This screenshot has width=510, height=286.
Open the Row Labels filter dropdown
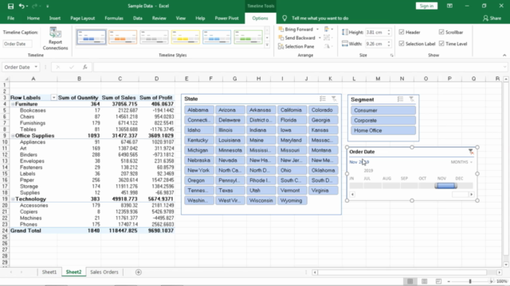(x=53, y=98)
